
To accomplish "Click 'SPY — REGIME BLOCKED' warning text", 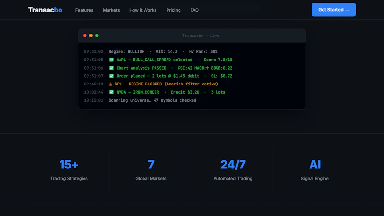I will (x=138, y=84).
